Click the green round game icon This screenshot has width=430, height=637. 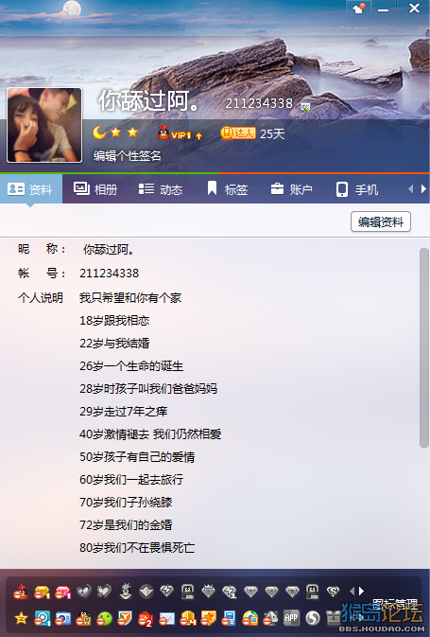(105, 618)
